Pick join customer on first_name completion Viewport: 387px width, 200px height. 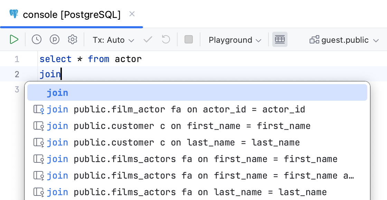click(178, 126)
